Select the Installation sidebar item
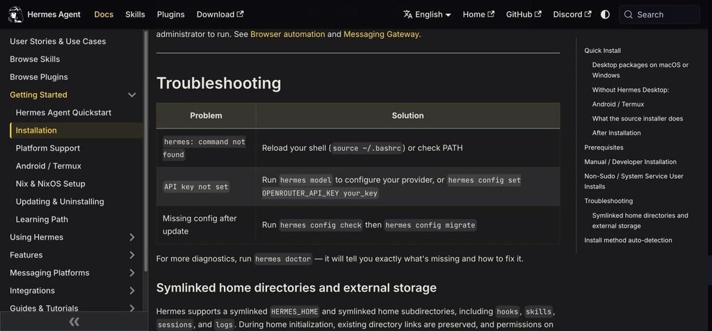This screenshot has width=712, height=331. (76, 130)
